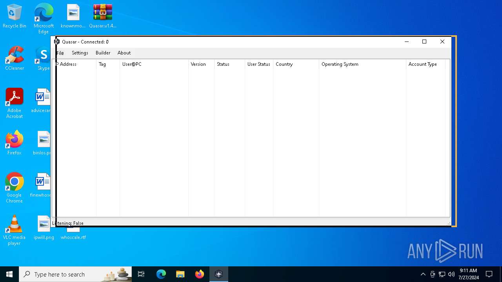502x282 pixels.
Task: Minimize the Quasar window
Action: pos(407,42)
